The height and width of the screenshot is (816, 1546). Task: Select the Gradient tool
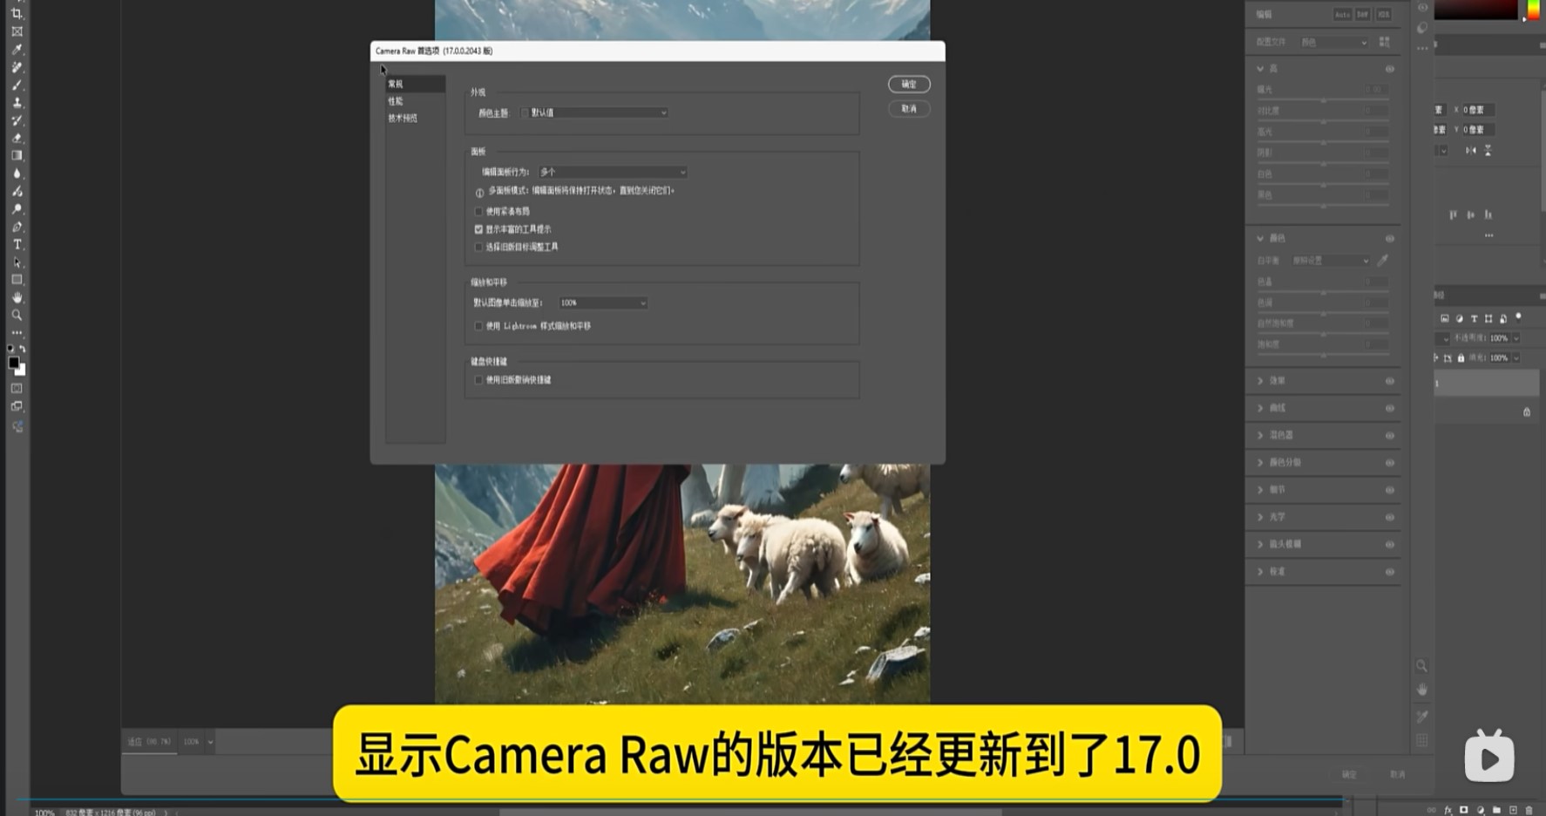[17, 155]
